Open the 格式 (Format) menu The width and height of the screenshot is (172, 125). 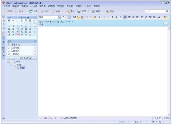pos(60,6)
